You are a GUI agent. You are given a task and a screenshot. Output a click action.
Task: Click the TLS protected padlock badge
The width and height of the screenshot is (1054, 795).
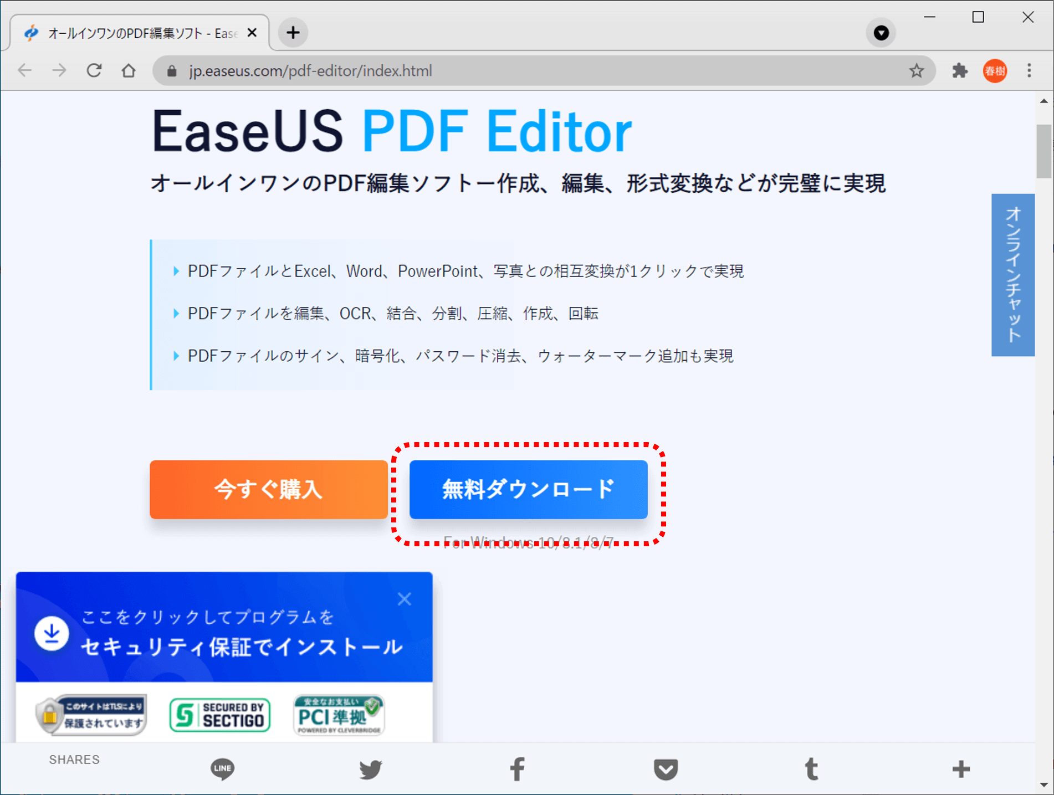(x=91, y=715)
